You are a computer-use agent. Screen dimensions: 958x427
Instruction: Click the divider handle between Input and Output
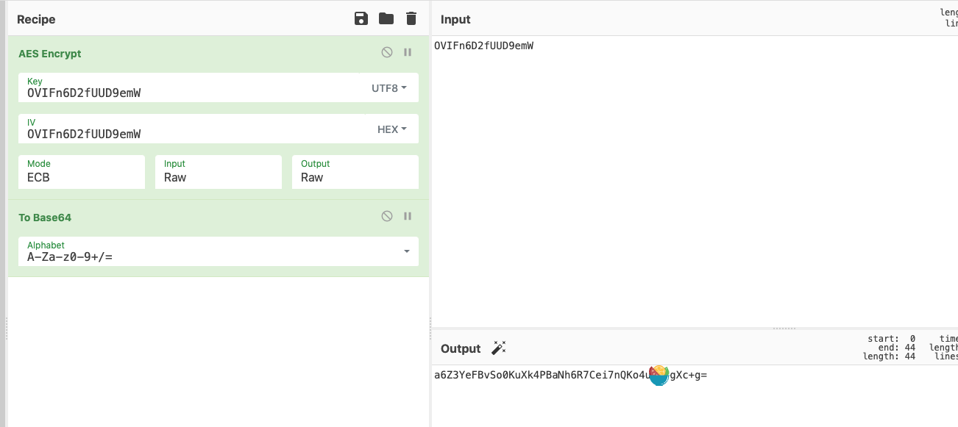784,329
